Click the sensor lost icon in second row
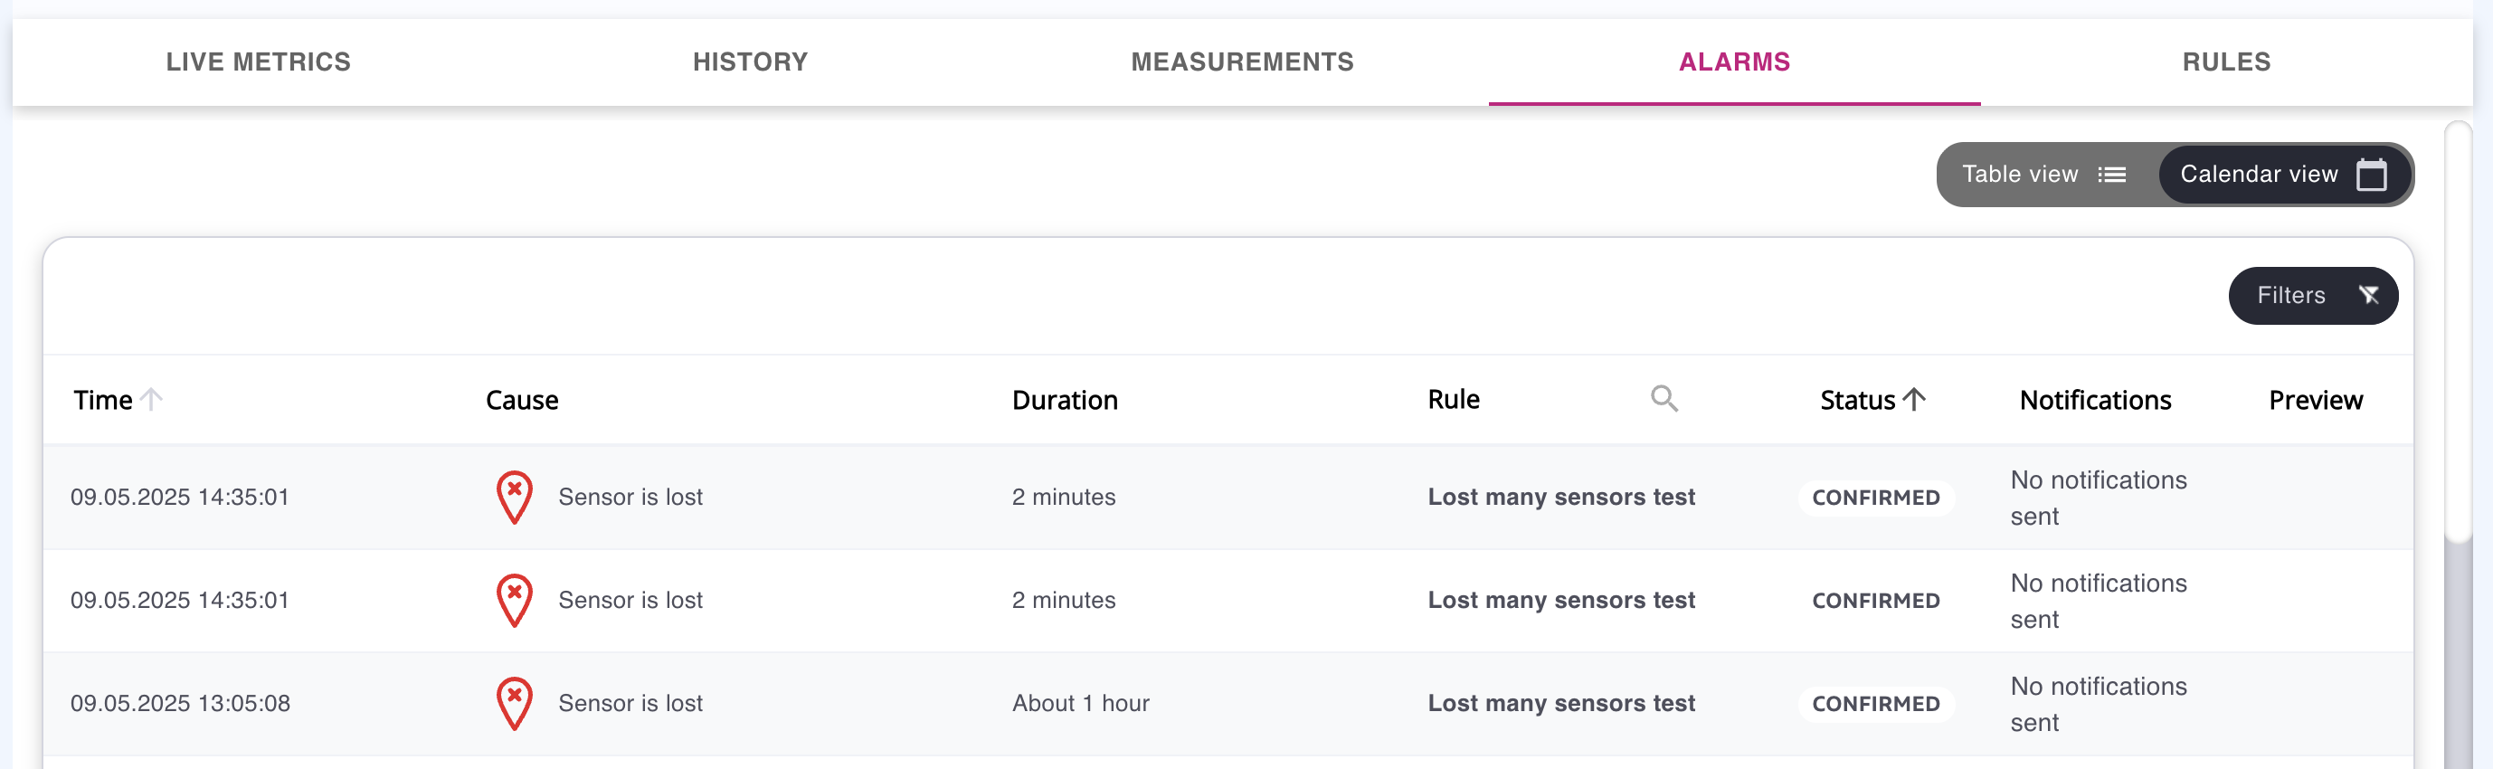This screenshot has width=2493, height=769. (514, 601)
